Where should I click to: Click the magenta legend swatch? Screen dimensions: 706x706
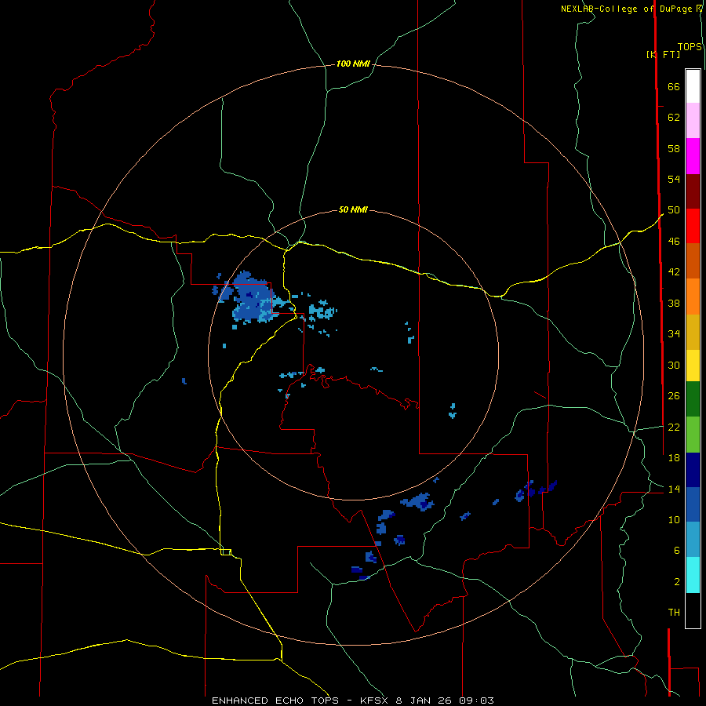pyautogui.click(x=693, y=156)
